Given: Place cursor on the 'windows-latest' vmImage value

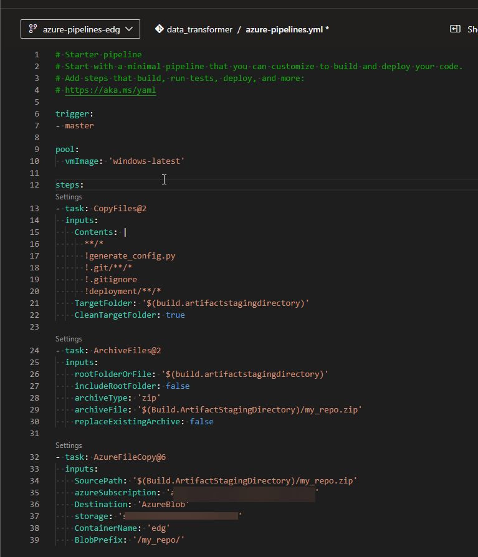Looking at the screenshot, I should (147, 161).
